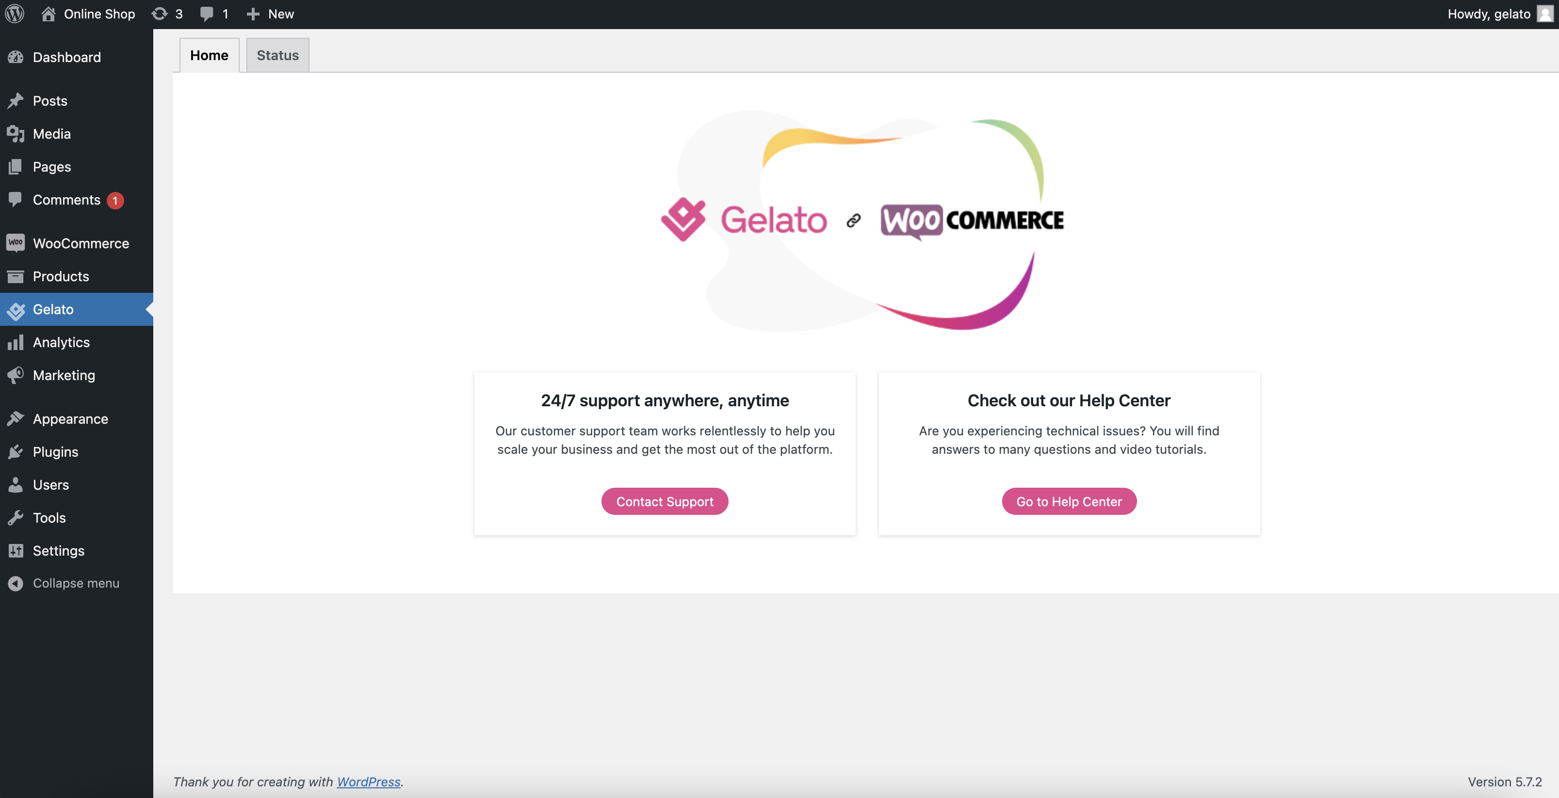Image resolution: width=1559 pixels, height=798 pixels.
Task: Click Contact Support button
Action: coord(664,501)
